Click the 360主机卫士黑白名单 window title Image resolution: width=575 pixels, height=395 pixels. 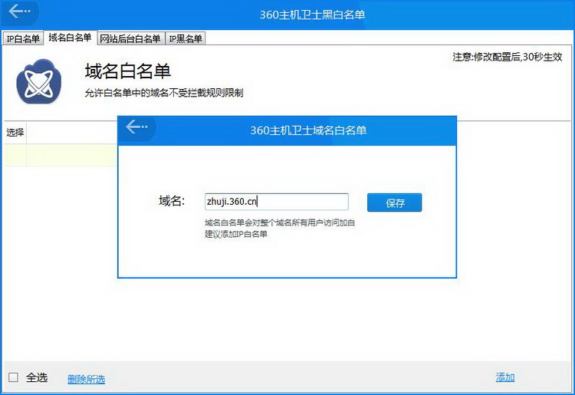pyautogui.click(x=314, y=13)
